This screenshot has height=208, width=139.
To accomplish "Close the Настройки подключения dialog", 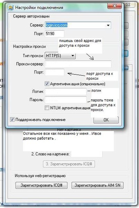I will coord(115,6).
